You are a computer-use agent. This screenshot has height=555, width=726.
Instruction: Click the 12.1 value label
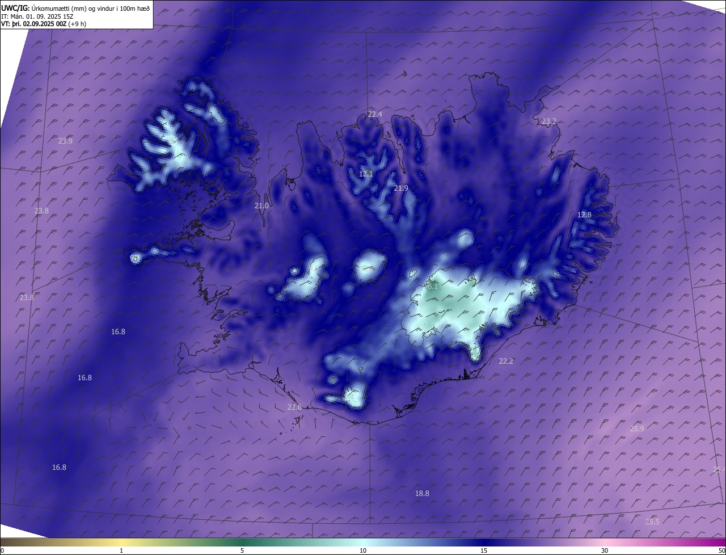tap(366, 174)
